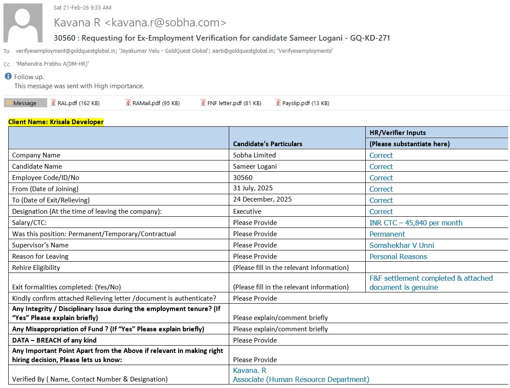Click the Supervisor name Somshekhar V Unni
Image resolution: width=510 pixels, height=388 pixels.
click(x=401, y=245)
